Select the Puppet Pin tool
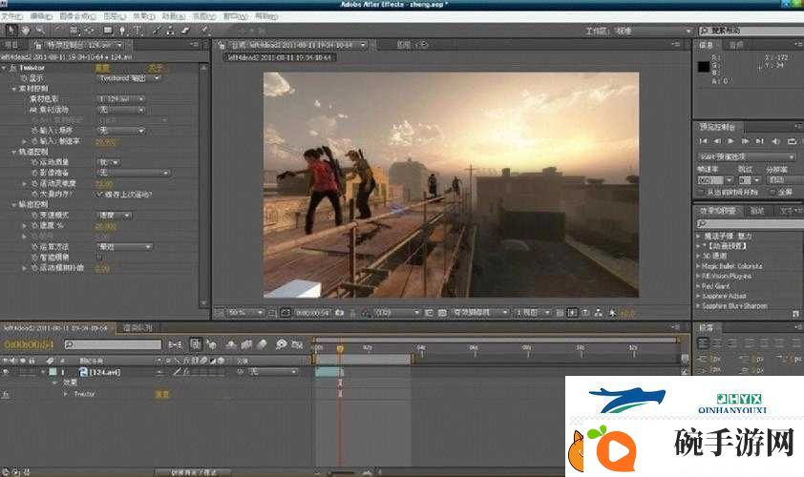The height and width of the screenshot is (477, 804). (204, 31)
